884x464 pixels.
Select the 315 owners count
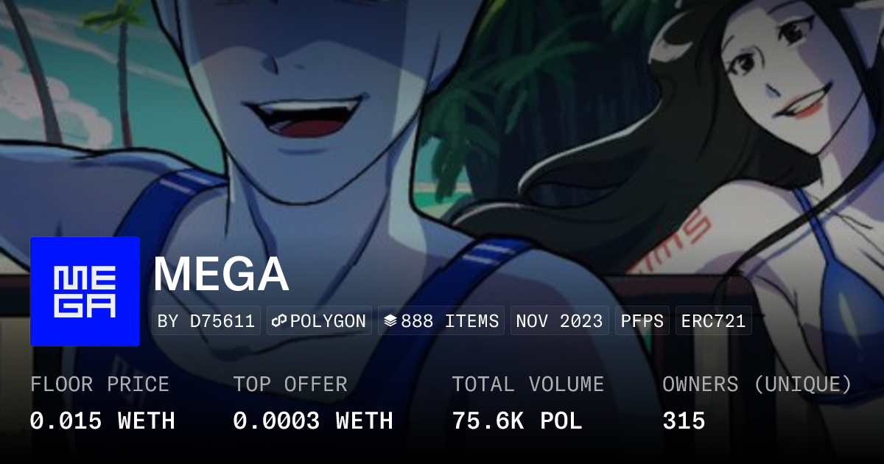coord(684,421)
